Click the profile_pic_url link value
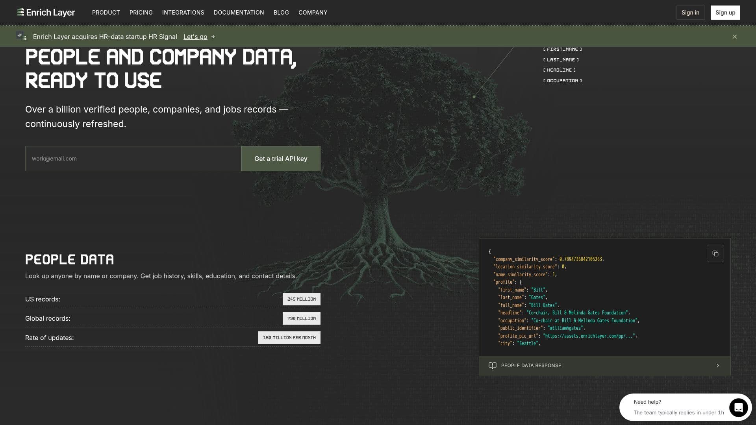Screen dimensions: 756x425 [x=589, y=336]
